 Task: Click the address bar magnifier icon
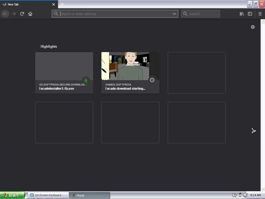pyautogui.click(x=56, y=14)
